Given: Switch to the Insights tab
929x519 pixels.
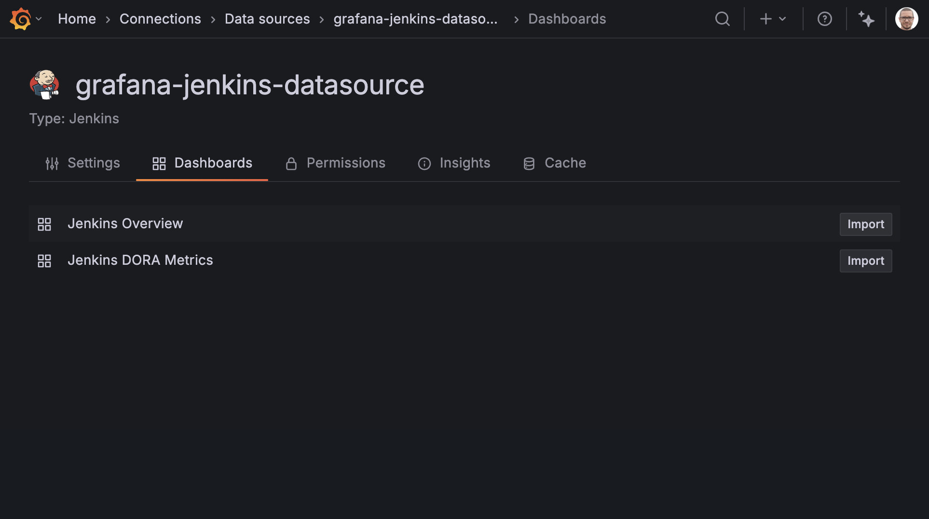Looking at the screenshot, I should (x=464, y=163).
